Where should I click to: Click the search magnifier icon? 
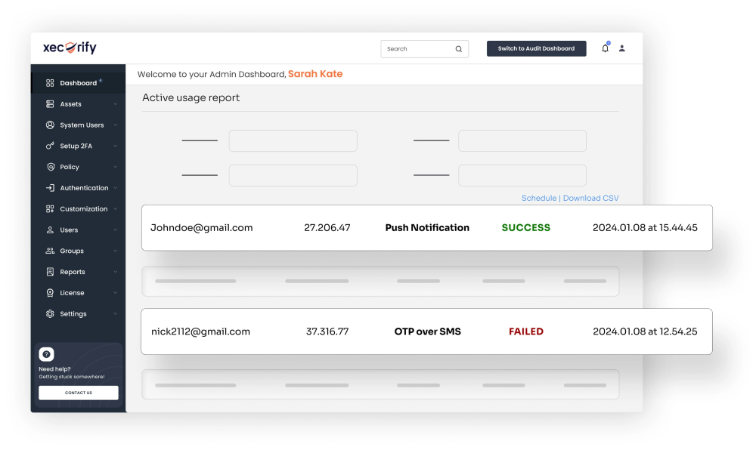coord(458,49)
